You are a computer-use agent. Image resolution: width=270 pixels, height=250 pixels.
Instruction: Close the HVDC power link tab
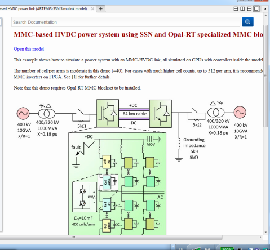(x=92, y=9)
